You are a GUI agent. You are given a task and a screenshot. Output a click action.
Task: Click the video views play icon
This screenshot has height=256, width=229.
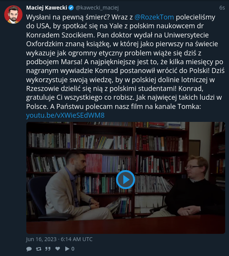coord(67,249)
